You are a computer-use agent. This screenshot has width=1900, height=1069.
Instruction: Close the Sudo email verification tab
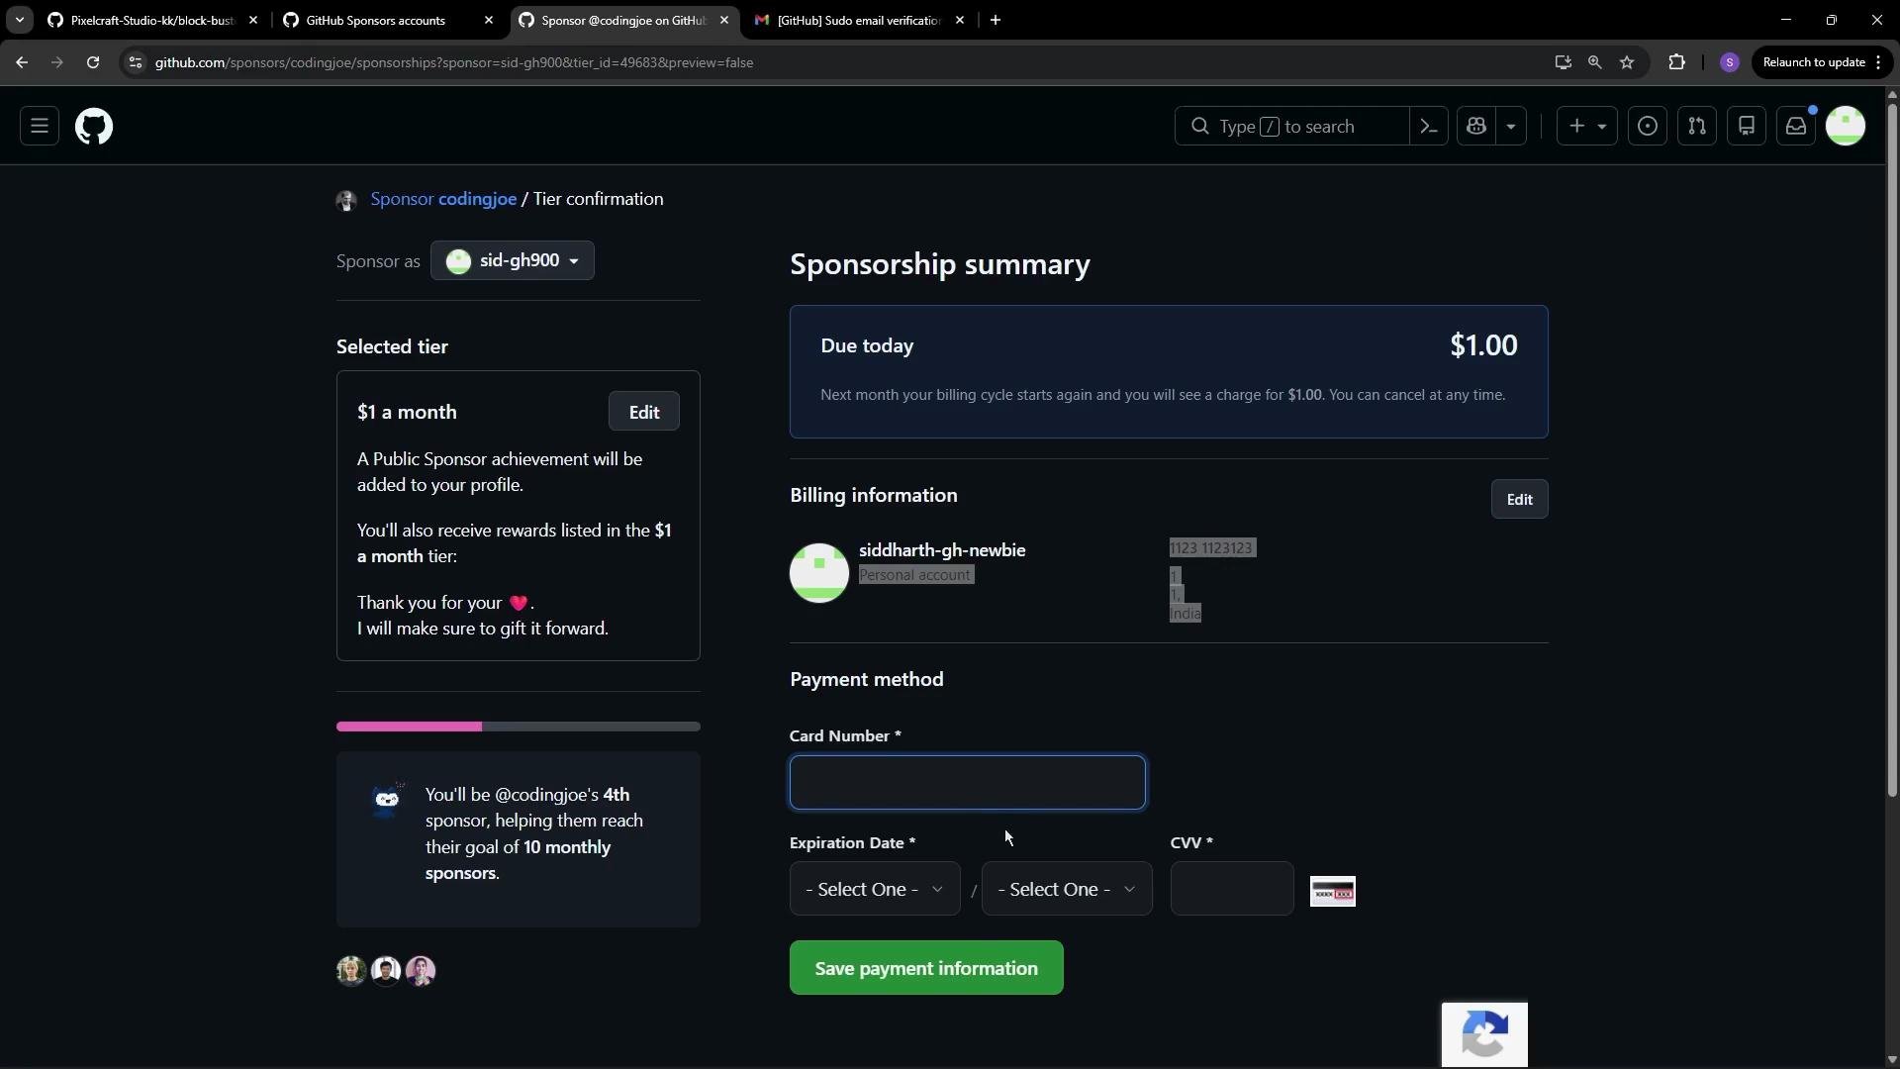coord(960,20)
